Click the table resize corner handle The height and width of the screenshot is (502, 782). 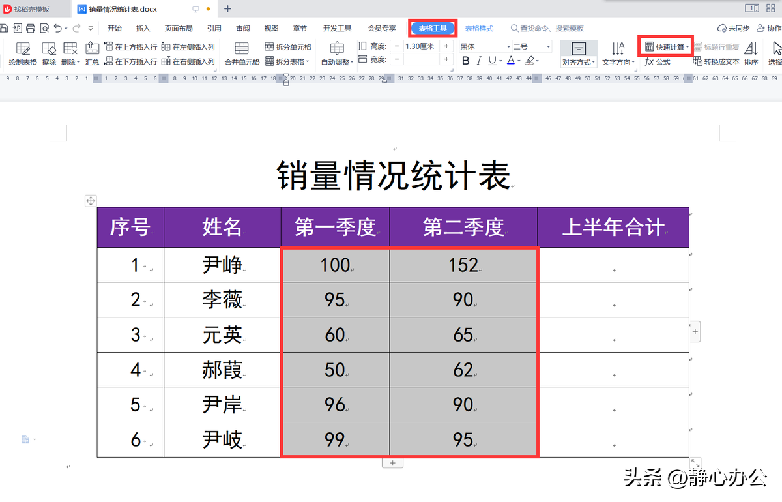[x=695, y=462]
